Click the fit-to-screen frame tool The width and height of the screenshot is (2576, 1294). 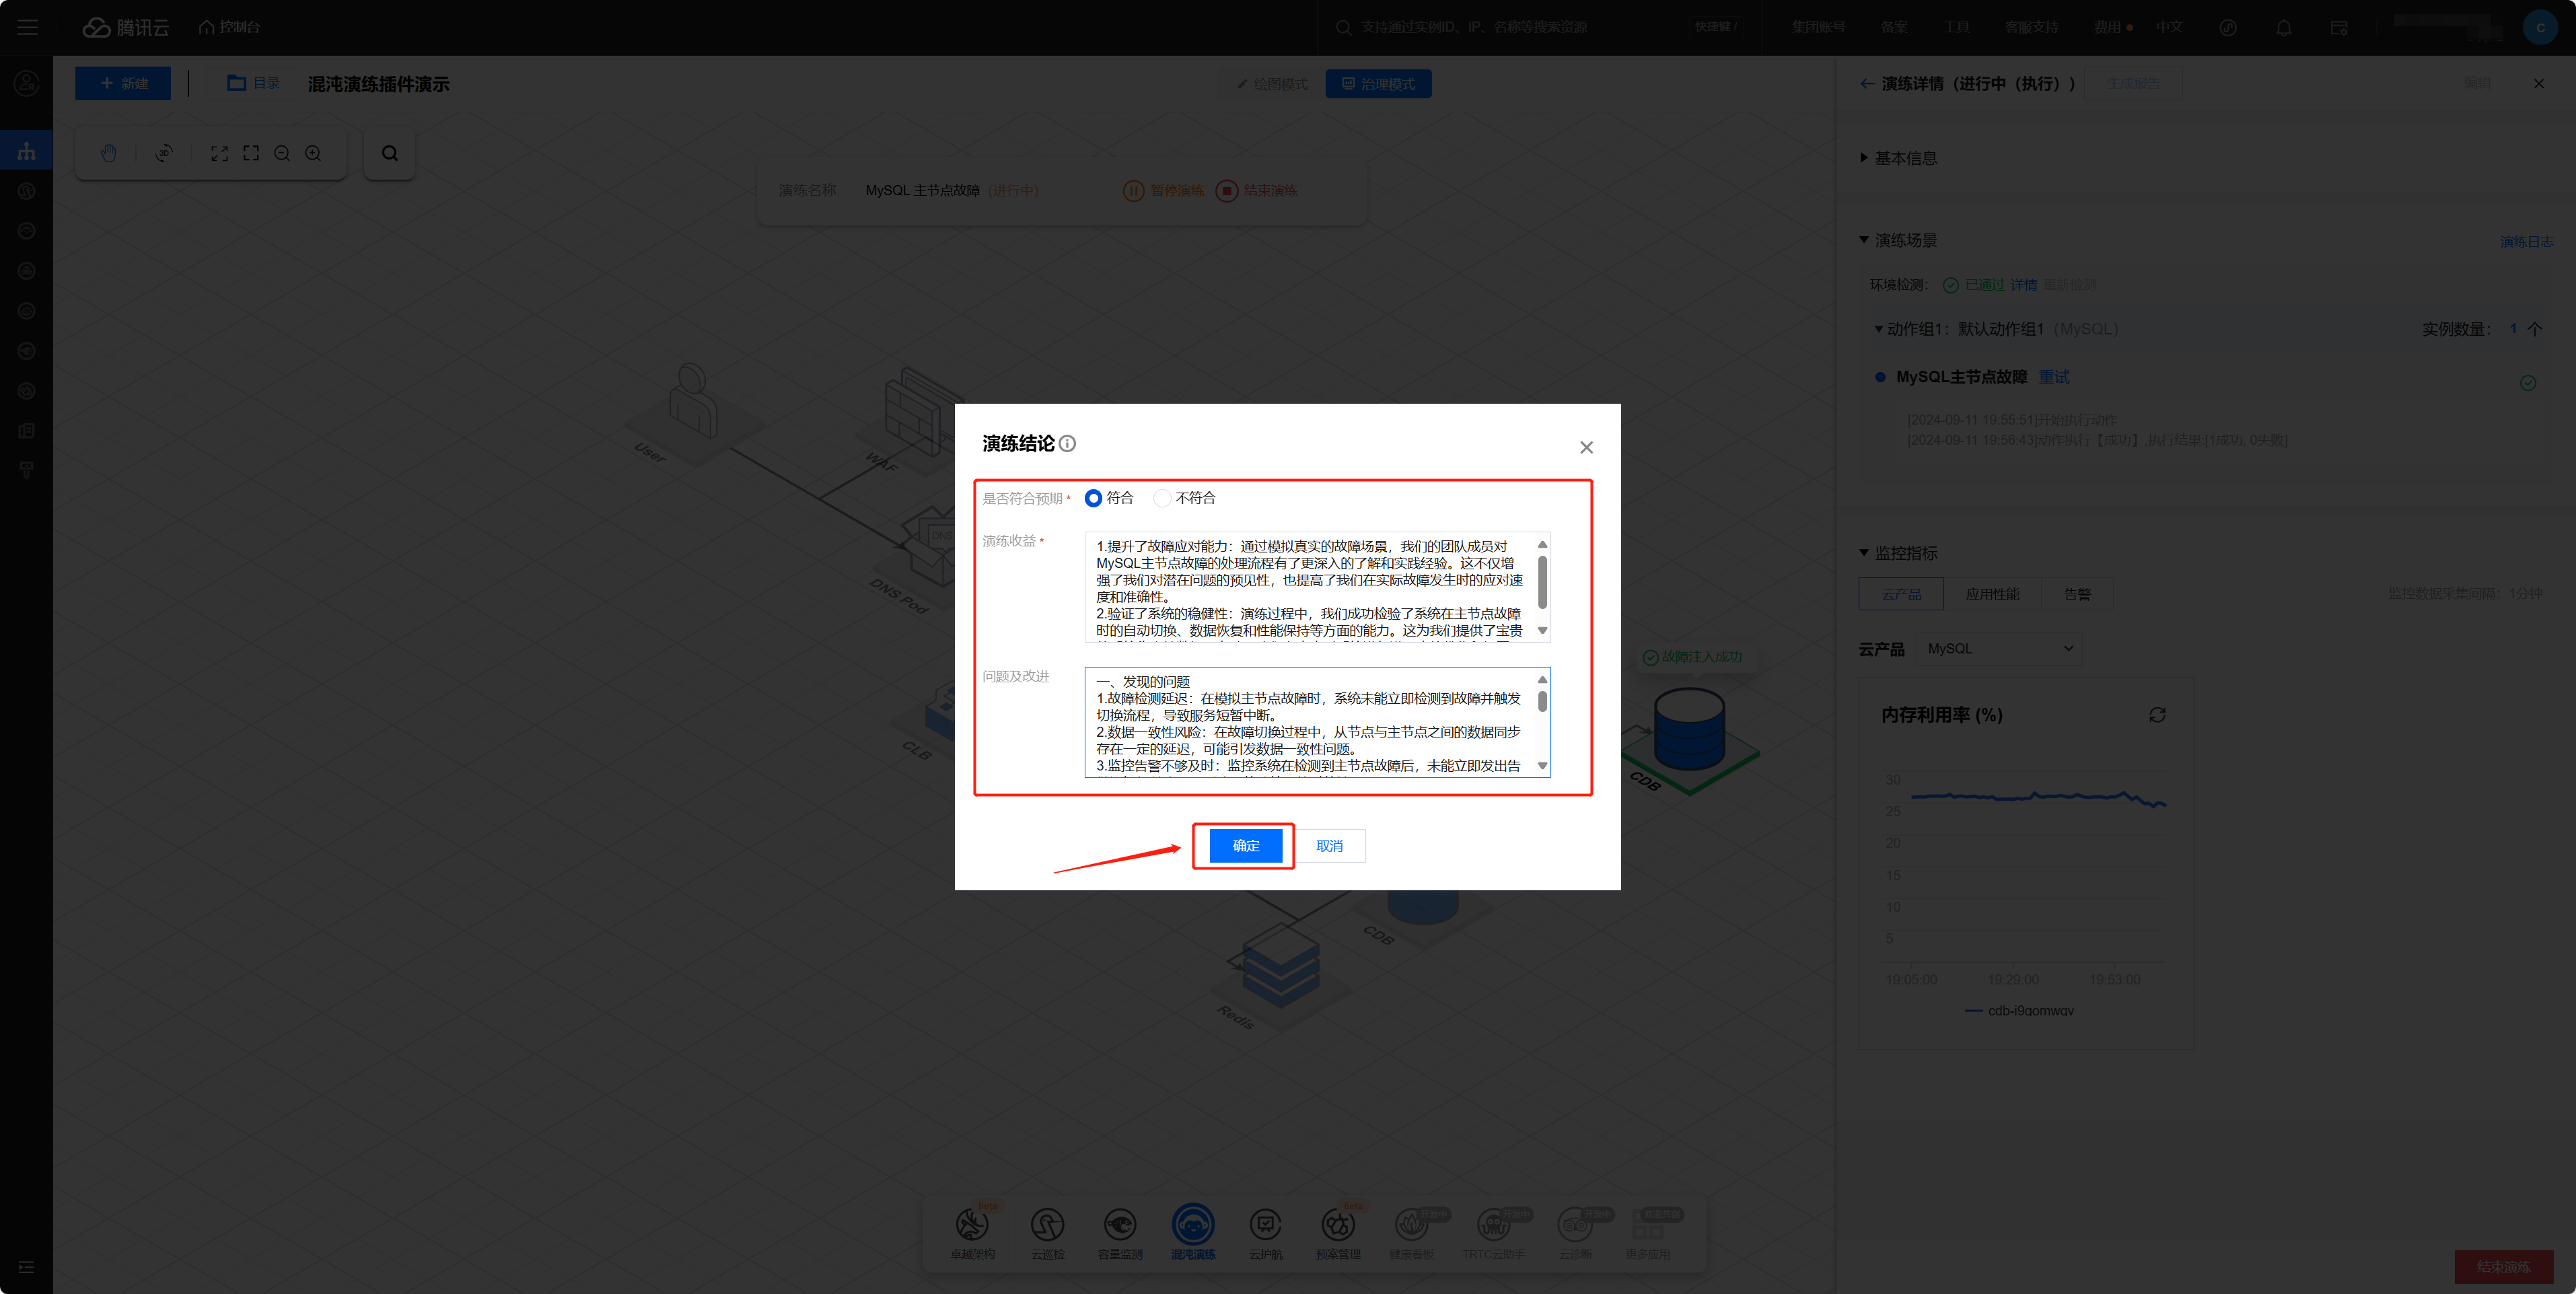pos(251,153)
